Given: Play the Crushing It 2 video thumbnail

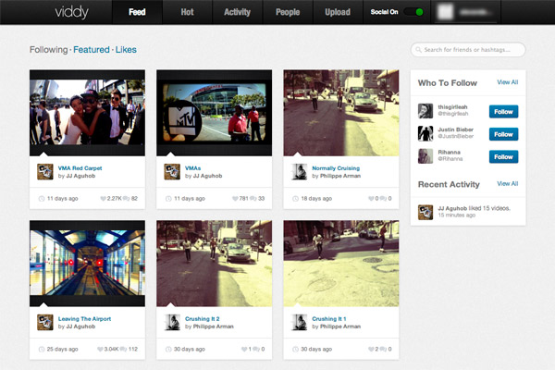Looking at the screenshot, I should coord(215,263).
